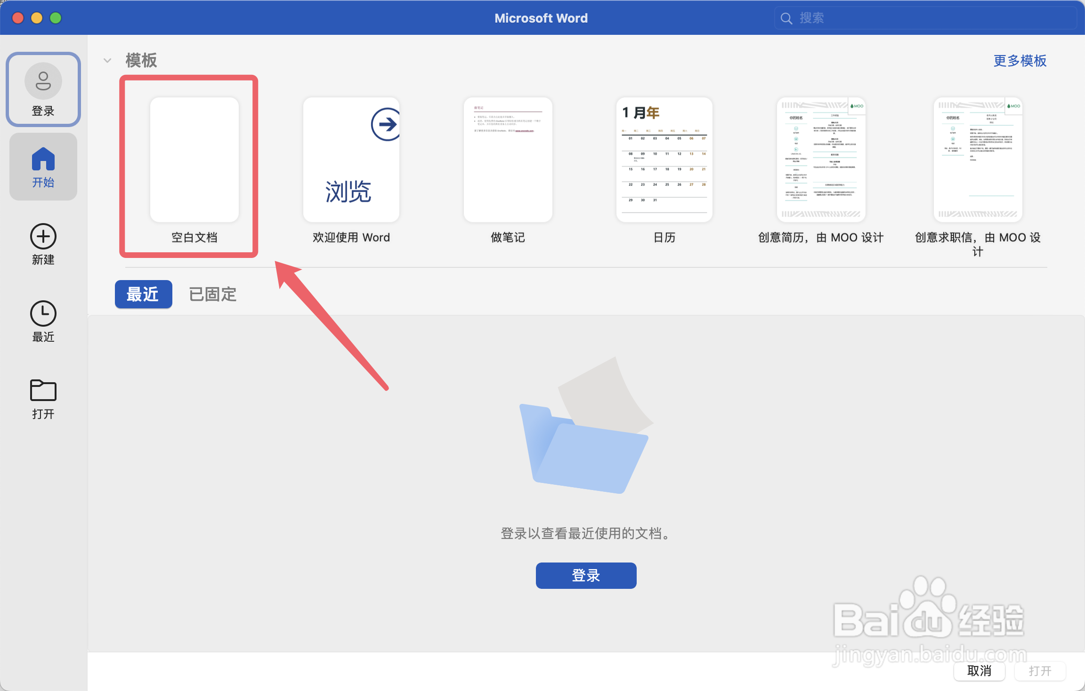1085x691 pixels.
Task: Click the blue 登录 button
Action: point(586,576)
